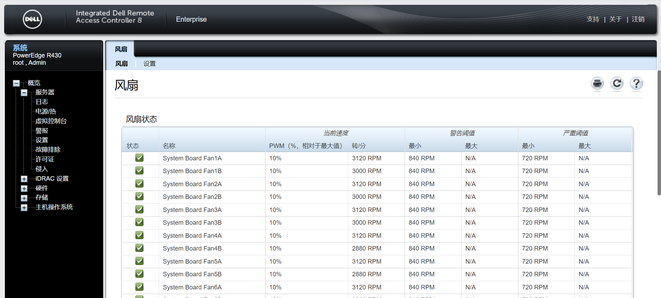Expand the 硬件 tree node
This screenshot has height=298, width=661.
point(24,189)
